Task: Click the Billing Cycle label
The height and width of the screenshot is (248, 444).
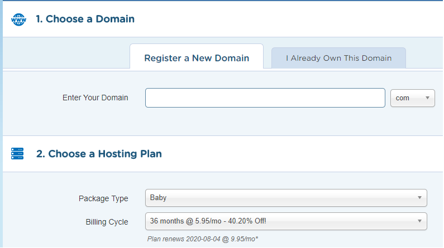Action: [107, 222]
